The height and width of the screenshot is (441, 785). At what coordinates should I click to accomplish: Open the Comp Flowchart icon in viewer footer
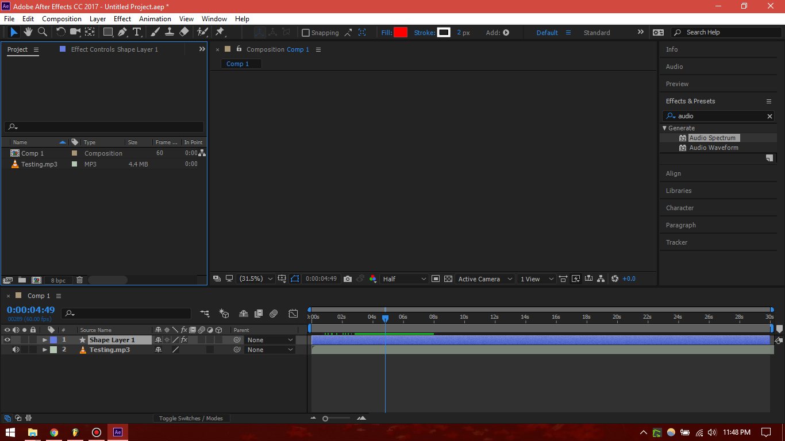(x=601, y=279)
